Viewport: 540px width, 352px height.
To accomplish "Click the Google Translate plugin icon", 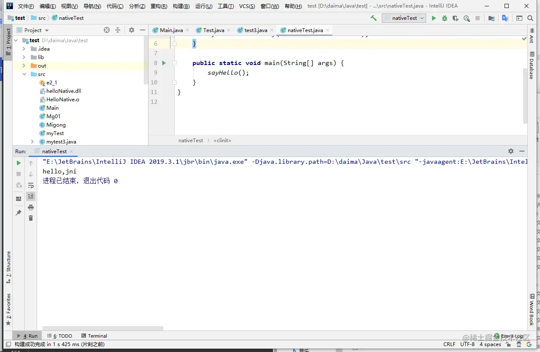I will click(505, 18).
